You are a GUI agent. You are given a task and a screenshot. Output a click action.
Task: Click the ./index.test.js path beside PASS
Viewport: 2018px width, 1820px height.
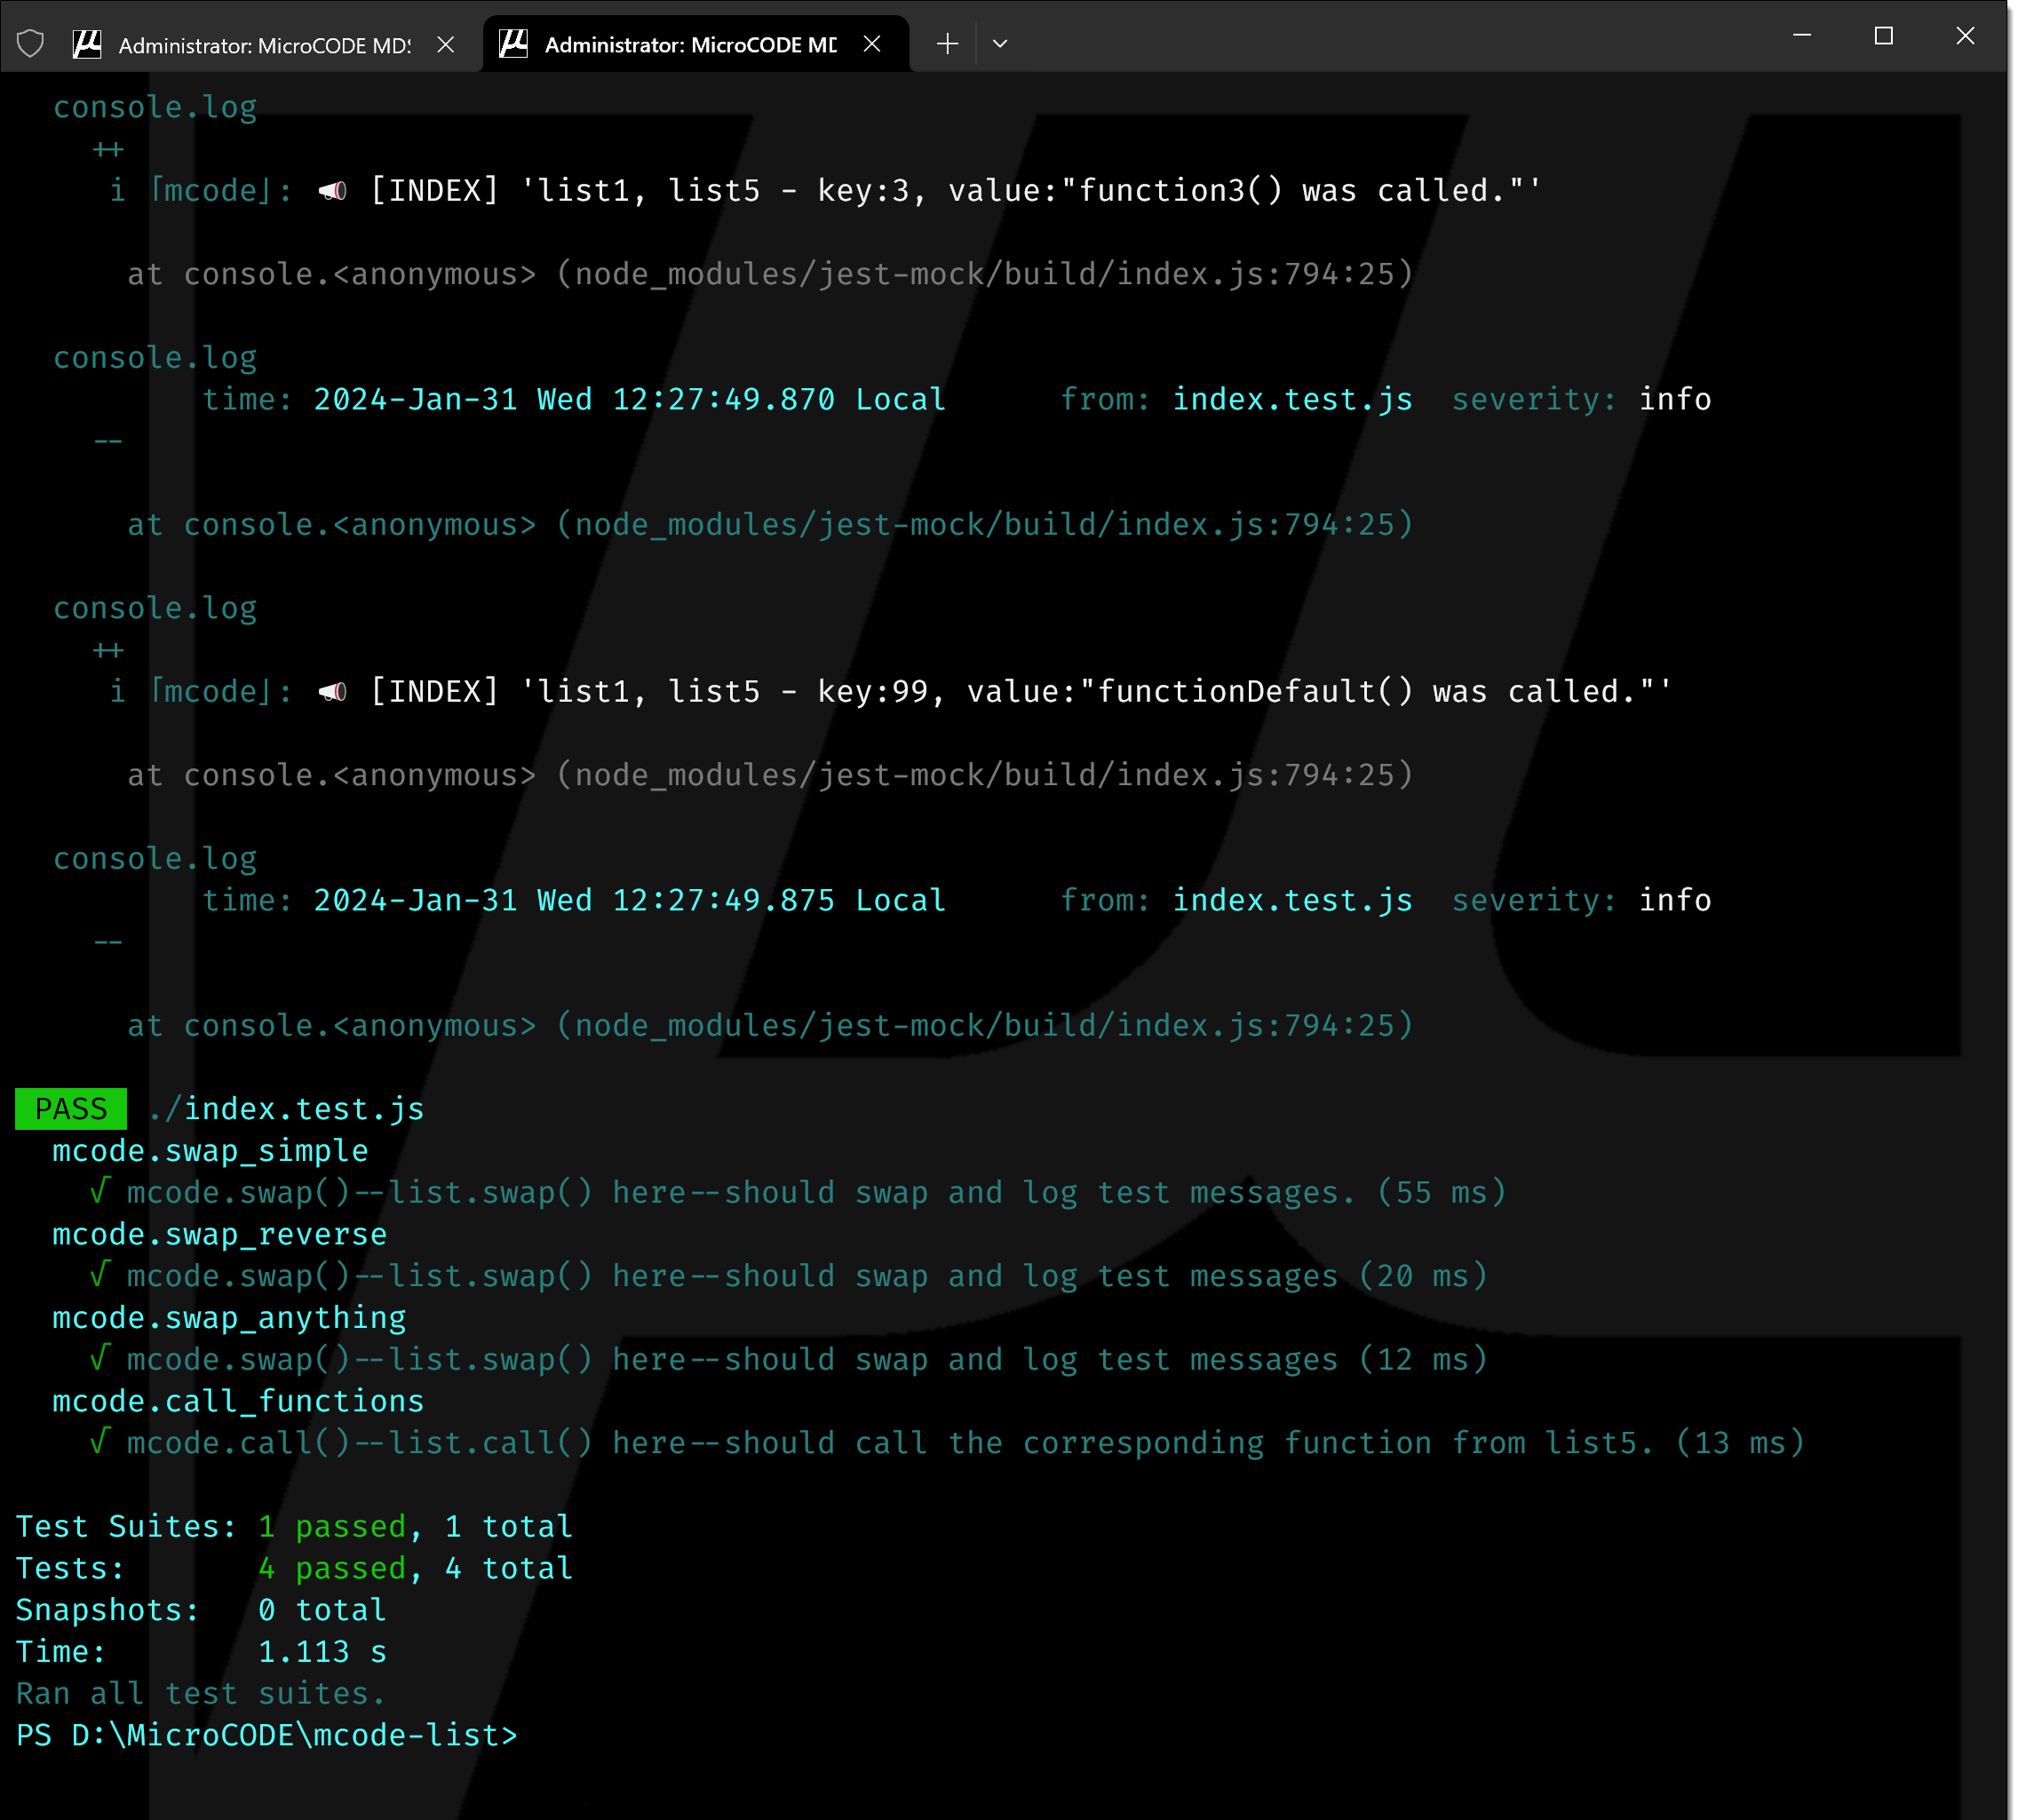click(287, 1108)
